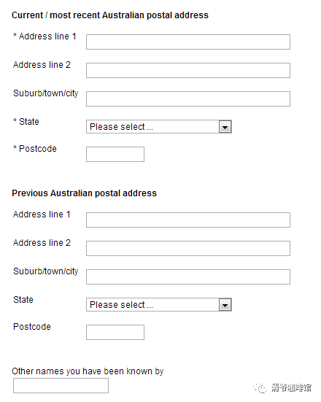The image size is (321, 402).
Task: Click previous address line 2 field
Action: pyautogui.click(x=188, y=249)
